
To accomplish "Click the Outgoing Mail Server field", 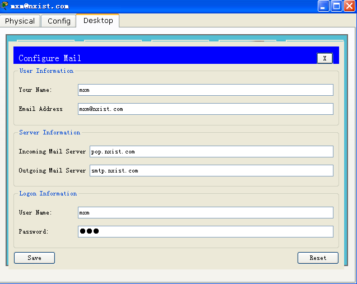I will point(211,171).
